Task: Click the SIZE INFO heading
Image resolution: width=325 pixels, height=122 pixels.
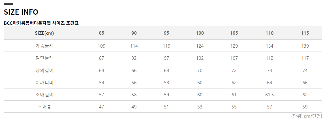Action: tap(21, 12)
